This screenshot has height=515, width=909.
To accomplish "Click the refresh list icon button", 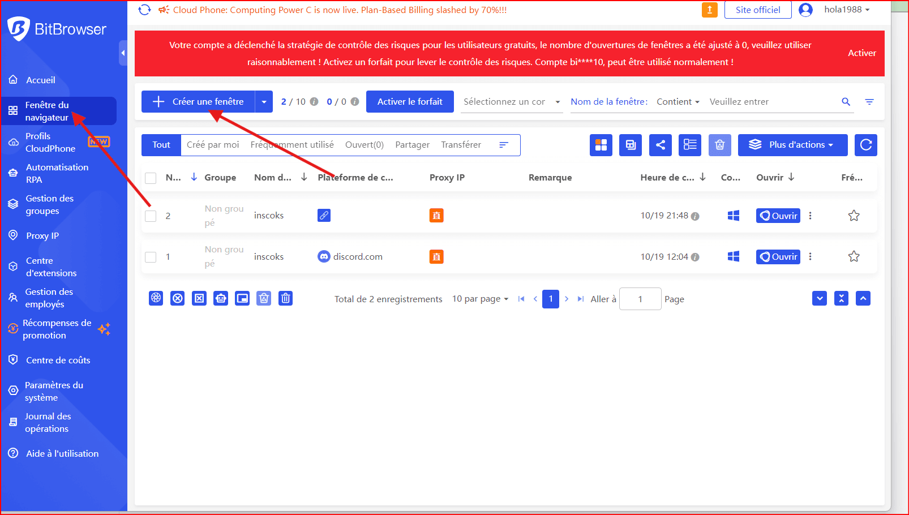I will 865,145.
